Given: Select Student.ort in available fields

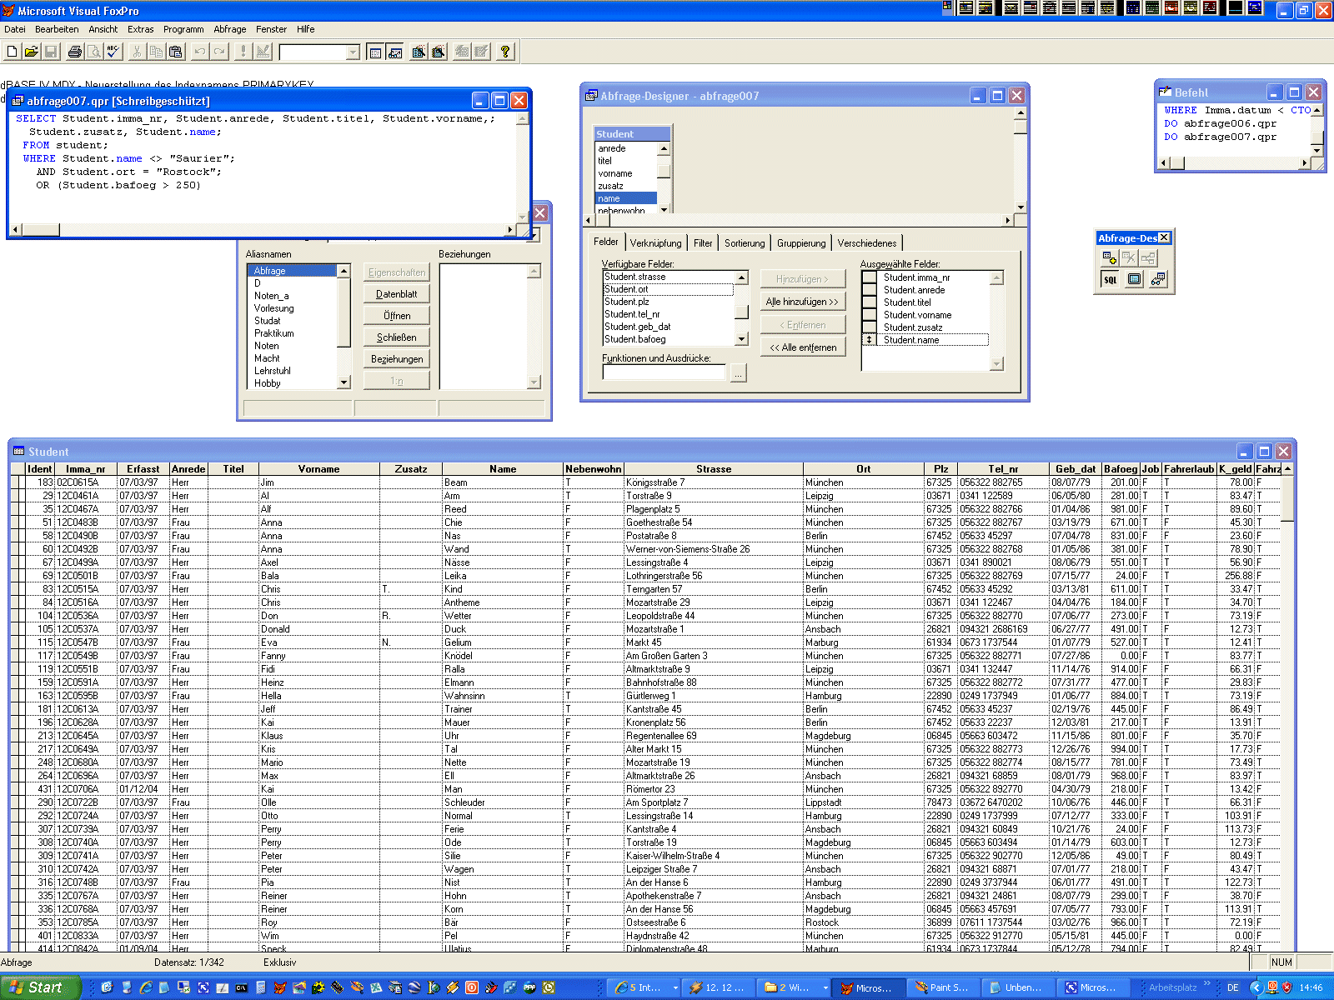Looking at the screenshot, I should (668, 289).
